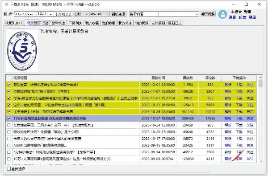Expand the search source combo box arrow

point(197,14)
